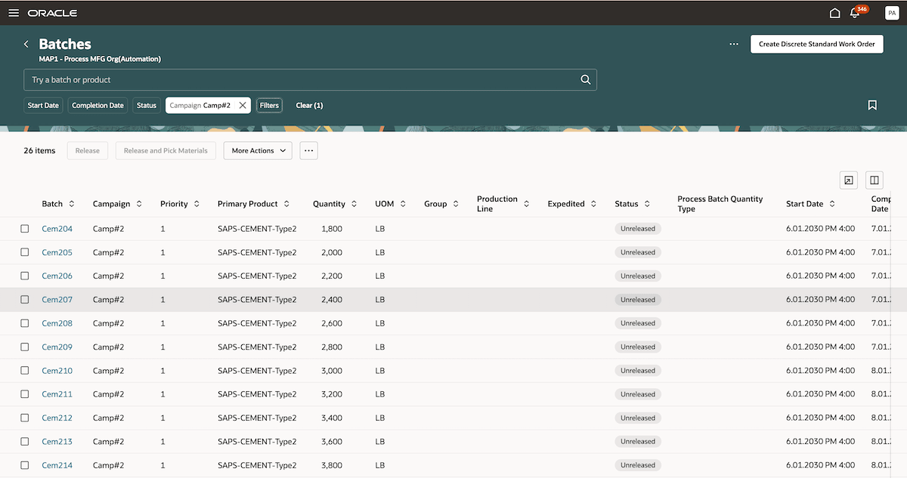Tick the checkbox for batch Cem208

(x=25, y=323)
